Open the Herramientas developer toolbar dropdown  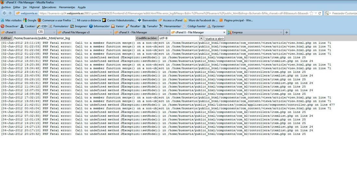170,26
